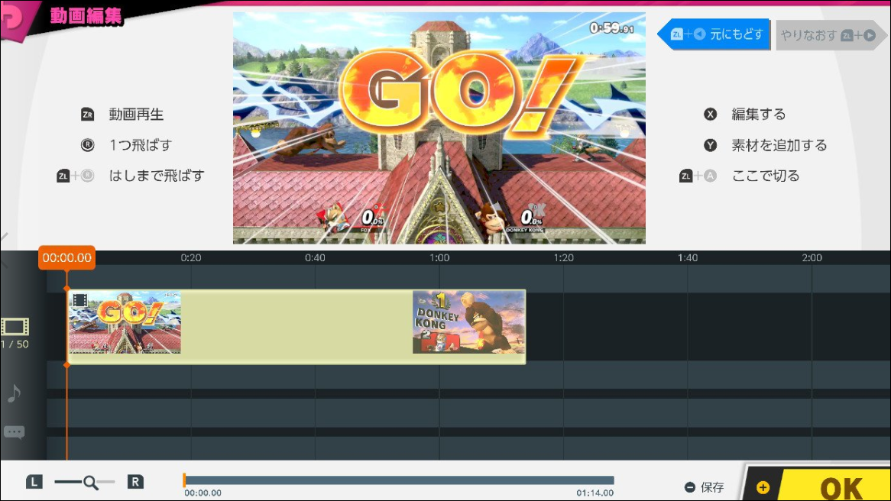This screenshot has width=891, height=501.
Task: Click the 1 / 50 clip count text
Action: click(15, 344)
